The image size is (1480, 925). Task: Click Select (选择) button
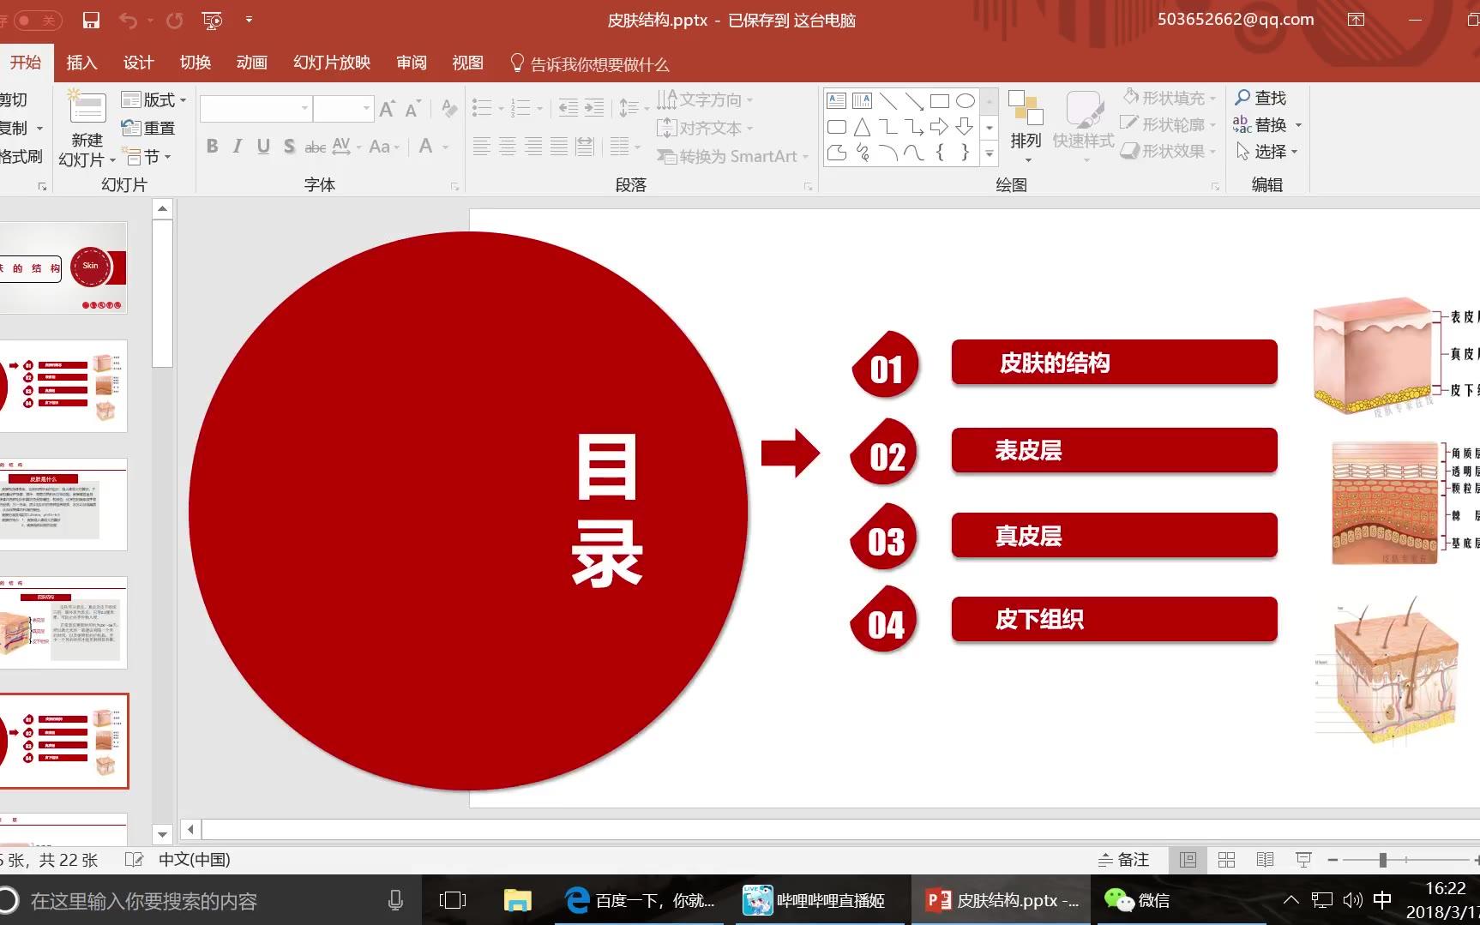click(x=1266, y=152)
